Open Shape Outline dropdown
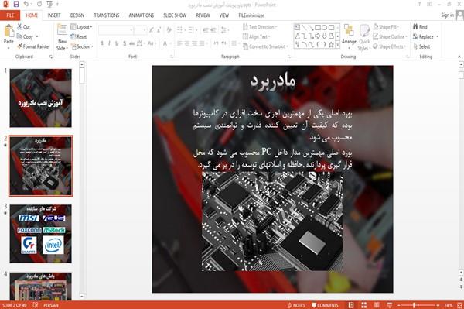This screenshot has height=309, width=464. point(390,36)
